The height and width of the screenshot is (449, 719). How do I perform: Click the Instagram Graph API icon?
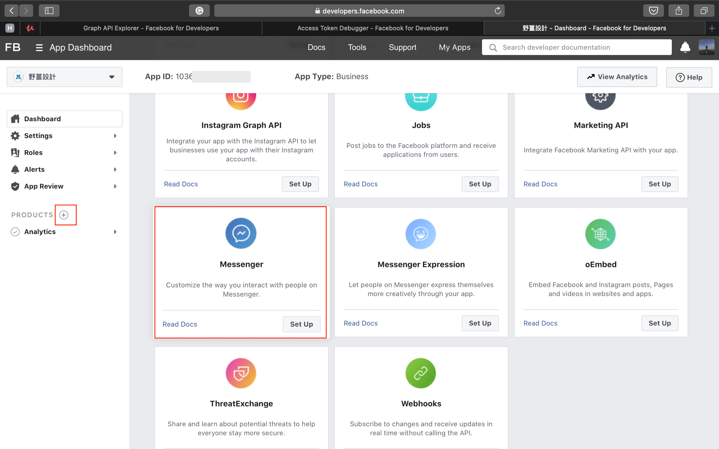[241, 101]
